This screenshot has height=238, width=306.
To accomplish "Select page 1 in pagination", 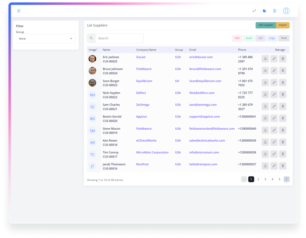I will [251, 179].
